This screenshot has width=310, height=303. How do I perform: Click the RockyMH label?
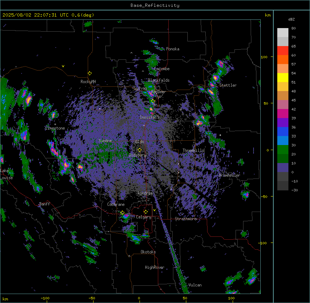88,82
